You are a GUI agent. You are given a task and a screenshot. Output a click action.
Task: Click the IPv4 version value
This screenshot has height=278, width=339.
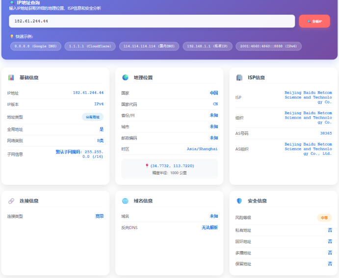pos(99,104)
